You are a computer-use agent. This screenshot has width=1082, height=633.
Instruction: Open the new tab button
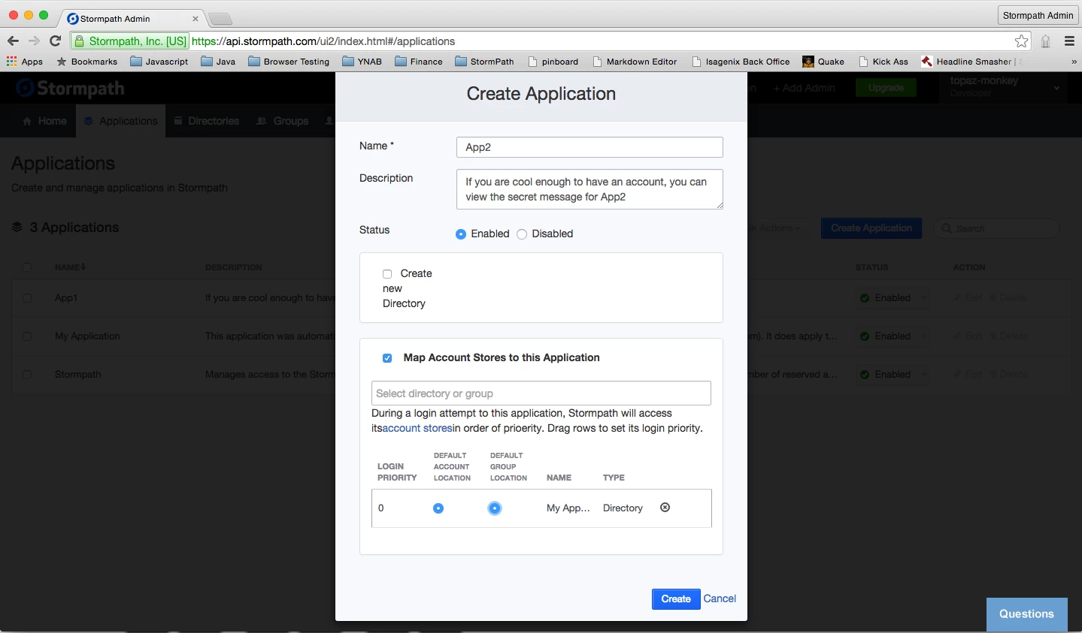coord(220,19)
